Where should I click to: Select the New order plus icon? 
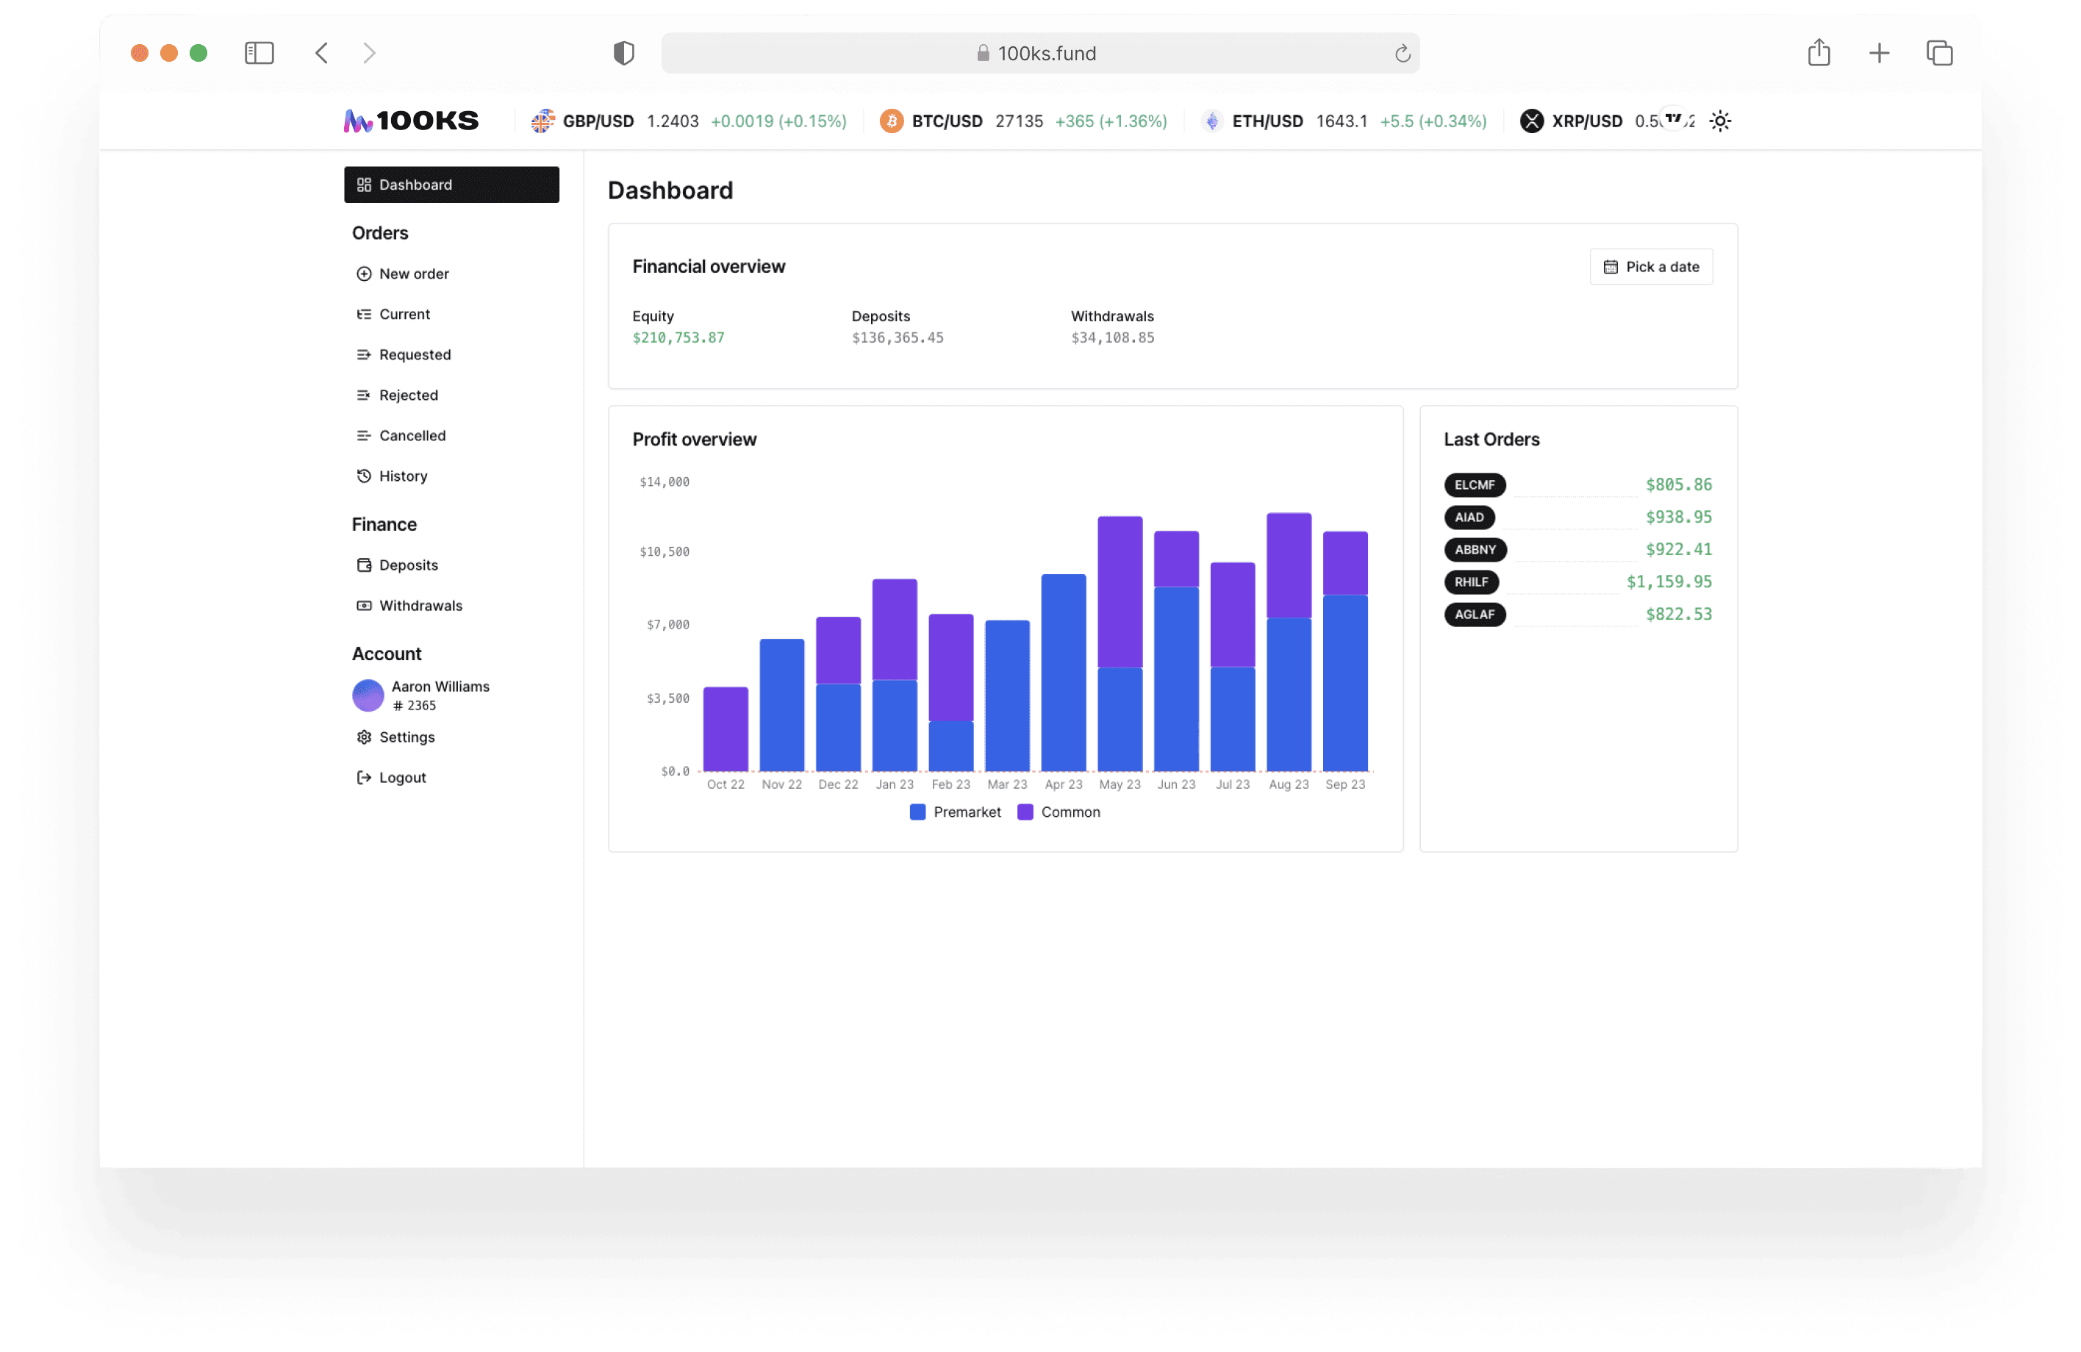coord(365,273)
